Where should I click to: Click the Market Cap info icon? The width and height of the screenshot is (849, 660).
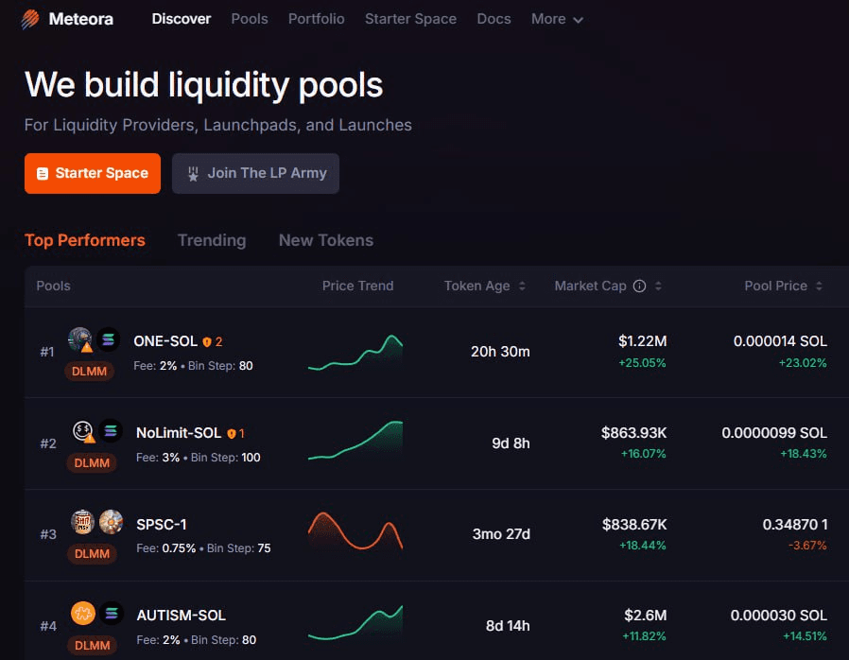pos(639,287)
